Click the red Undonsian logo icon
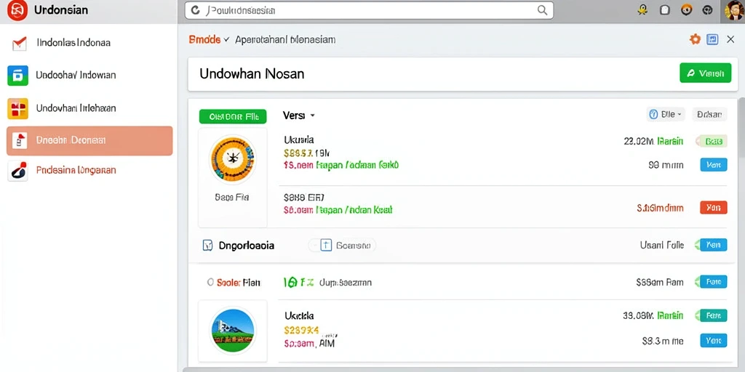Image resolution: width=745 pixels, height=372 pixels. [x=17, y=10]
